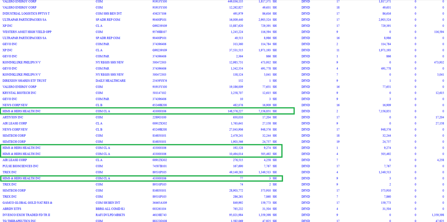Select the value '74' for Trex
This screenshot has height=222, width=447.
[241, 184]
